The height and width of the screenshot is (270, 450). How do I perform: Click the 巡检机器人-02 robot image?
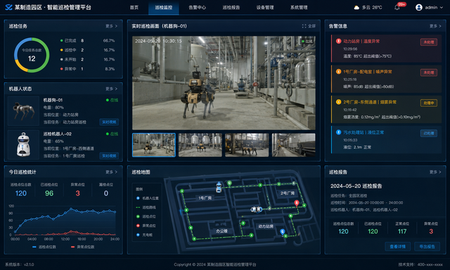tap(23, 145)
